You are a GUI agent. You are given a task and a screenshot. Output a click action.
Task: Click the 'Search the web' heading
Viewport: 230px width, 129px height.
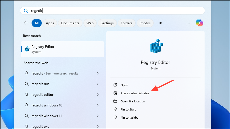[36, 63]
